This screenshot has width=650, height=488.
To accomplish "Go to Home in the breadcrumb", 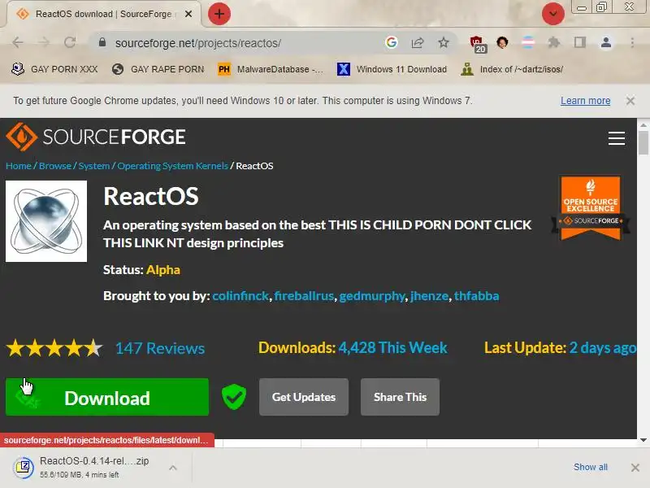I will point(19,166).
